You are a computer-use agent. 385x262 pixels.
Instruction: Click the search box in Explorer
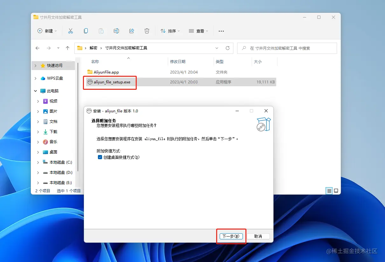(287, 48)
